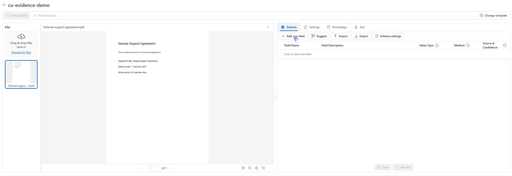Click the Run analysis button

[17, 15]
